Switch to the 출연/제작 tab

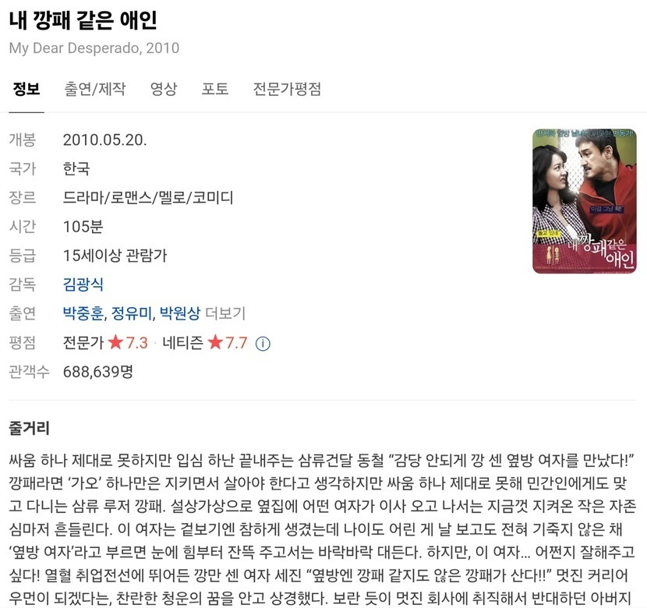pos(95,89)
